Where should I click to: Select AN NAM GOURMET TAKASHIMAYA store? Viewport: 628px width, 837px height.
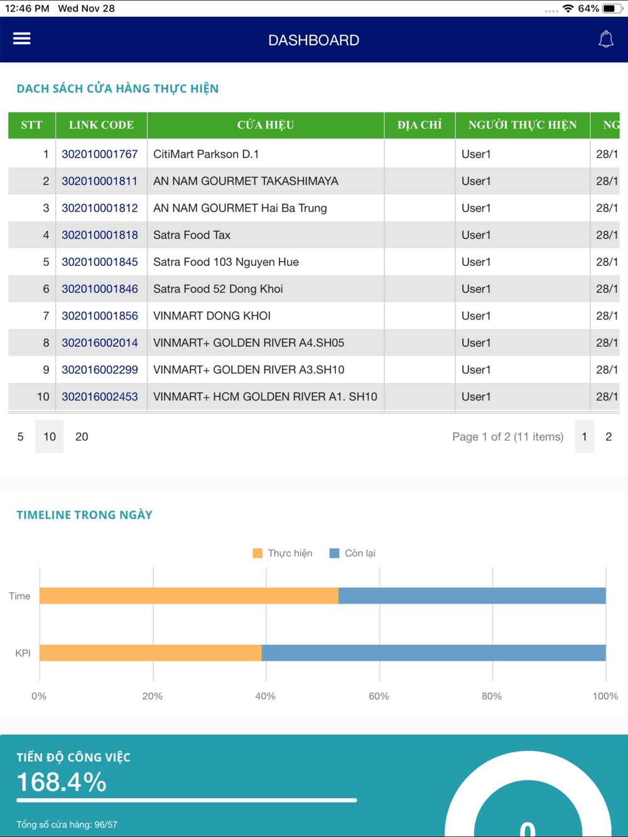point(246,181)
